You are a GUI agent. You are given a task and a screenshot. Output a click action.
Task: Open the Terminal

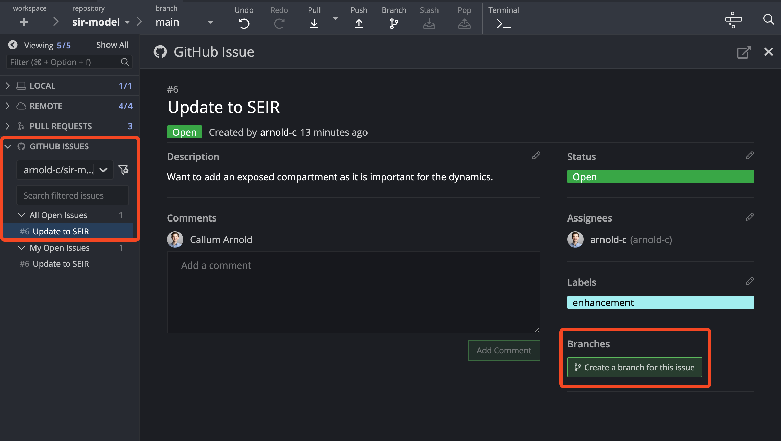pos(503,23)
